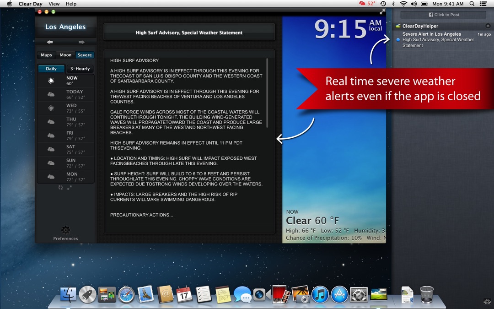494x309 pixels.
Task: Open Notes yellow pad in Dock
Action: [x=223, y=294]
